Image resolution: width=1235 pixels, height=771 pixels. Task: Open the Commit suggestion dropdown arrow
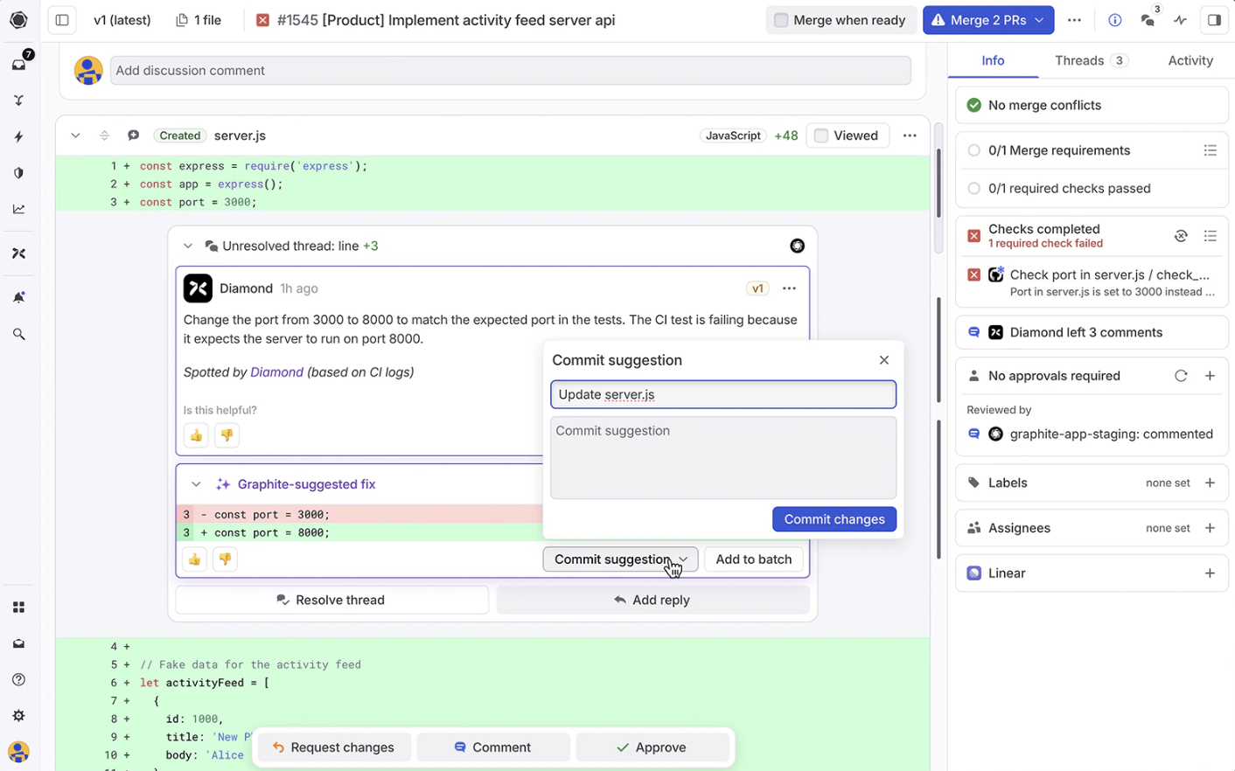[682, 559]
